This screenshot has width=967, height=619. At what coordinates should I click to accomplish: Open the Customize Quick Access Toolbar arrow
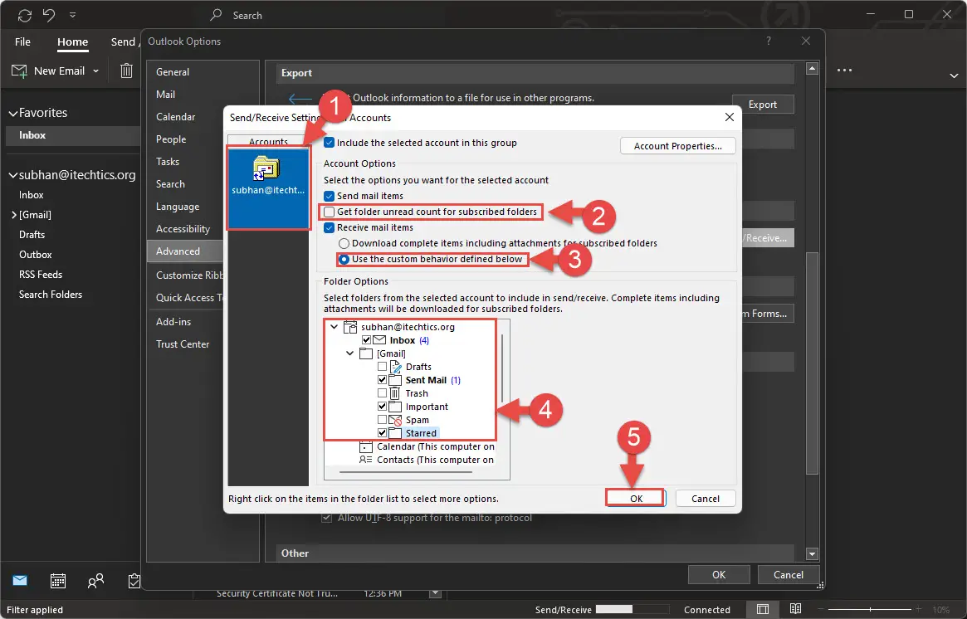point(72,15)
